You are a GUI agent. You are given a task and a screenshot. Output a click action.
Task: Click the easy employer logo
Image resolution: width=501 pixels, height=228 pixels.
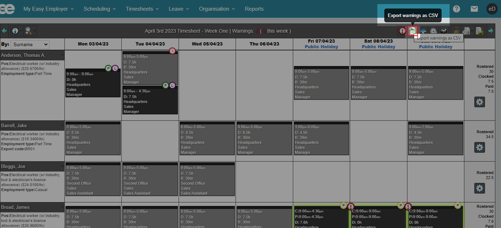[x=7, y=9]
